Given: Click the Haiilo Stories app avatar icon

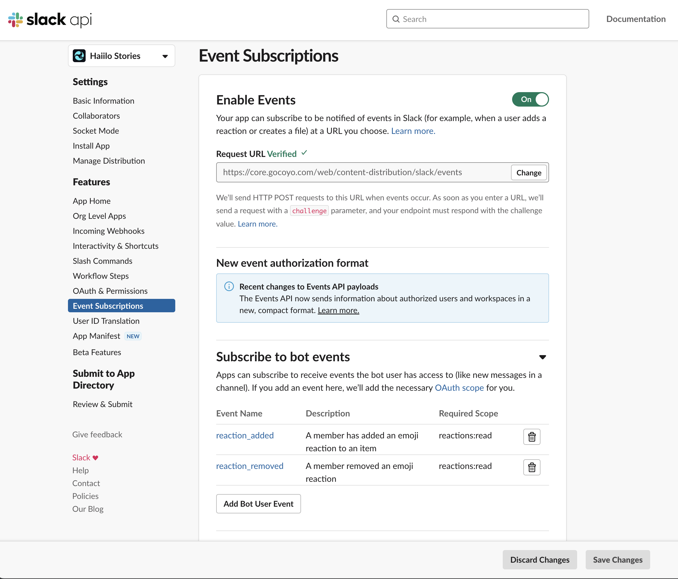Looking at the screenshot, I should click(80, 56).
